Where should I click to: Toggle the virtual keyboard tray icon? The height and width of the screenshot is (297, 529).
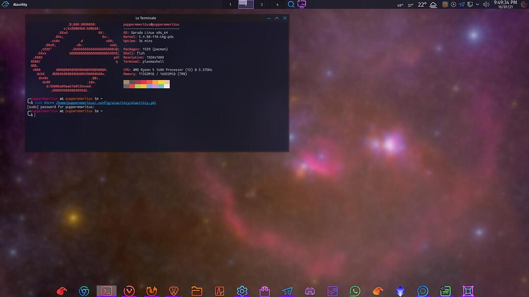point(469,4)
